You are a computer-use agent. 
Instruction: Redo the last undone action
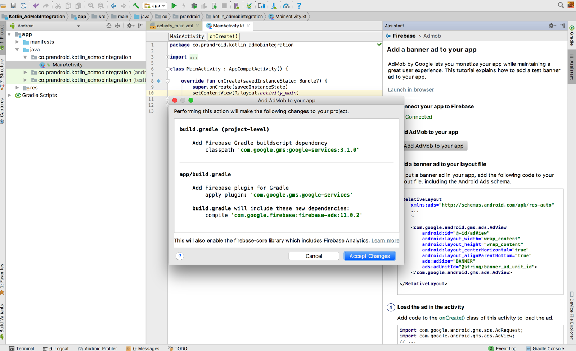[x=46, y=5]
